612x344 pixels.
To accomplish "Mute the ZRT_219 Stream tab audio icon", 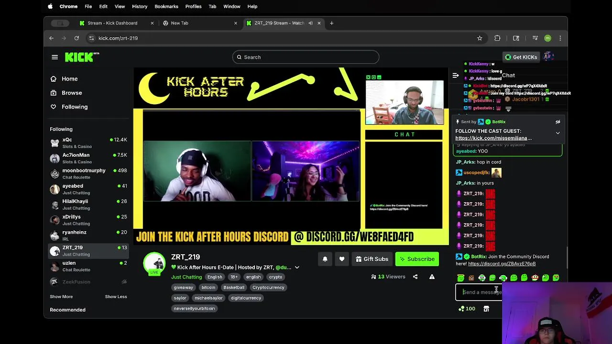I will pyautogui.click(x=310, y=23).
